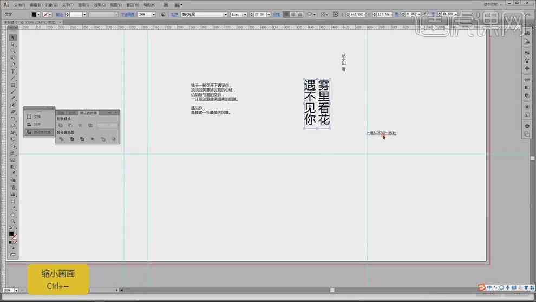Select the Lasso tool

pos(12,58)
